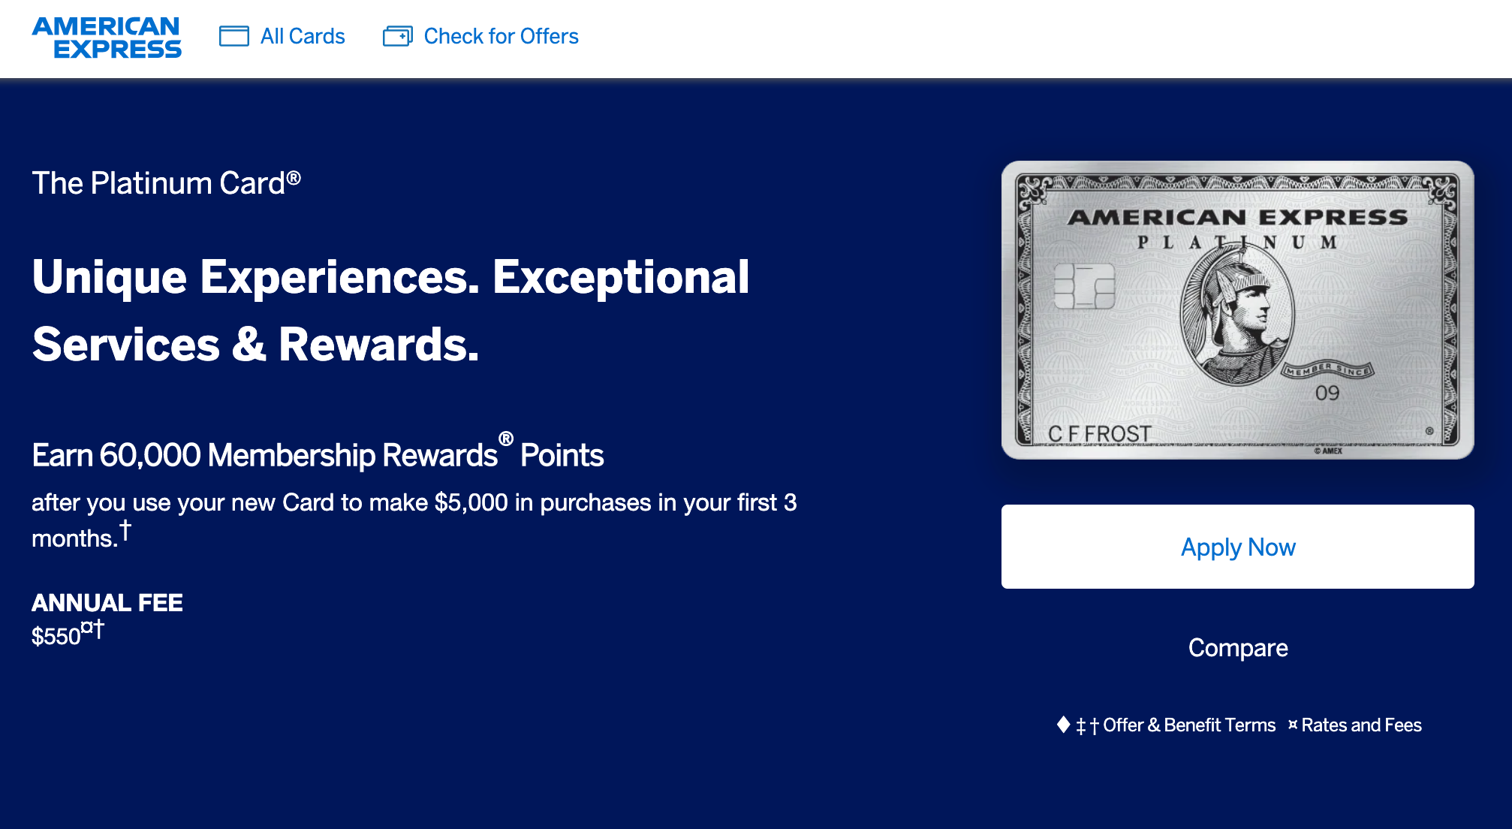The height and width of the screenshot is (829, 1512).
Task: Open Offer & Benefit Terms link
Action: pyautogui.click(x=1189, y=725)
